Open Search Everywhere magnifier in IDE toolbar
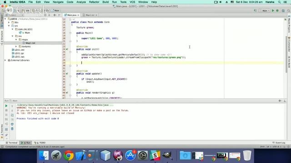 coord(289,11)
